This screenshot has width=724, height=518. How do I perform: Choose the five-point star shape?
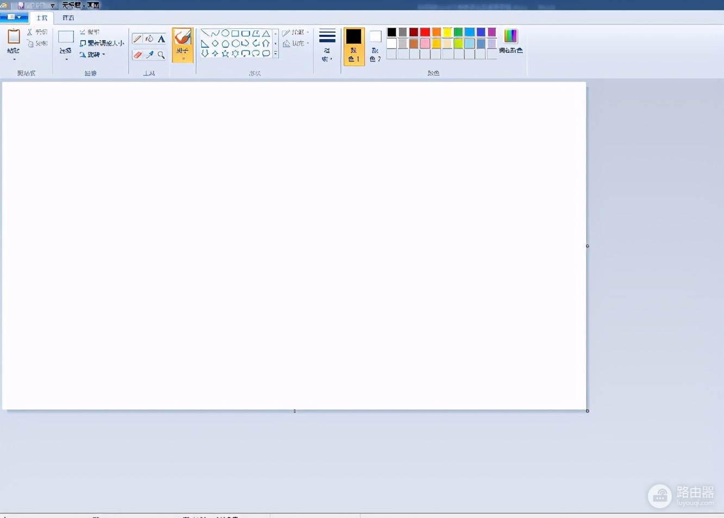(225, 54)
